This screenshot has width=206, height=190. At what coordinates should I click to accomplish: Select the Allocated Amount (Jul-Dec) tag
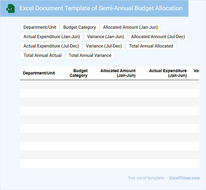[158, 37]
